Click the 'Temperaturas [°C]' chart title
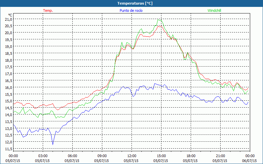This screenshot has height=164, width=263. click(135, 3)
